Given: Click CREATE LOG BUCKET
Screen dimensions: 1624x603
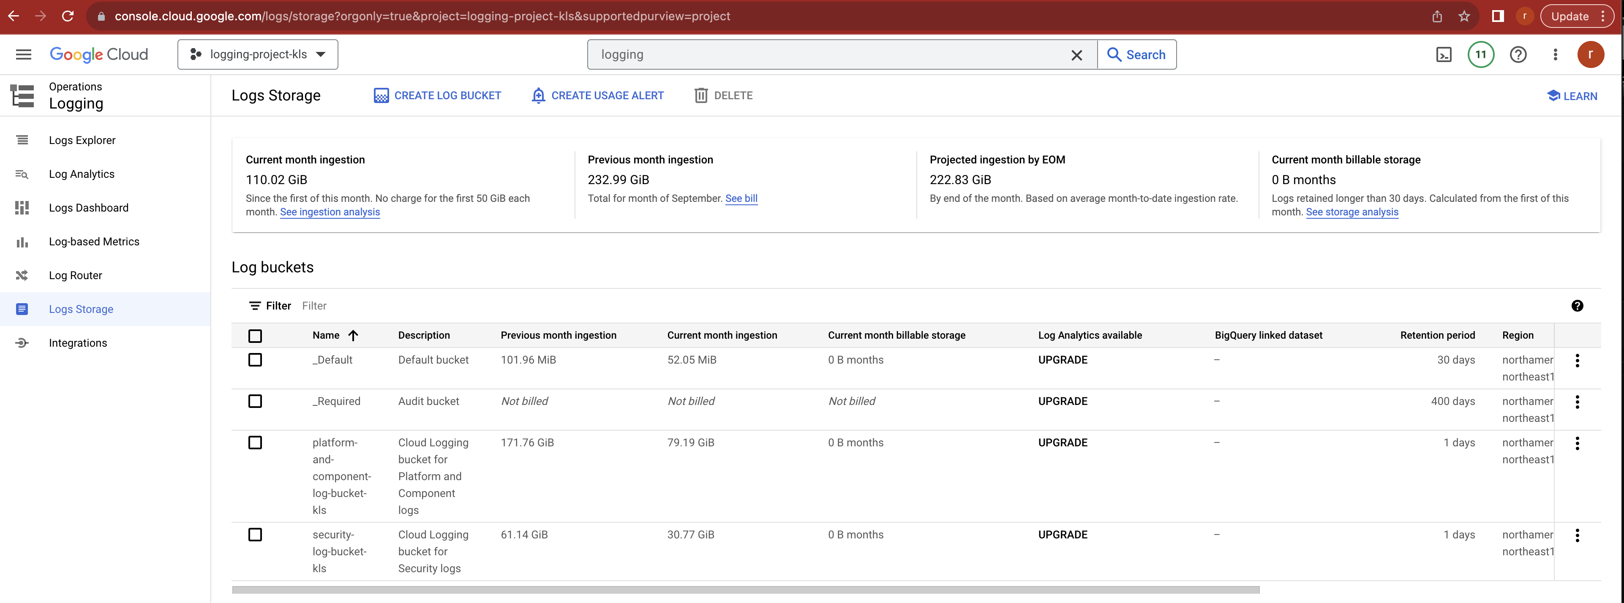Looking at the screenshot, I should tap(438, 95).
